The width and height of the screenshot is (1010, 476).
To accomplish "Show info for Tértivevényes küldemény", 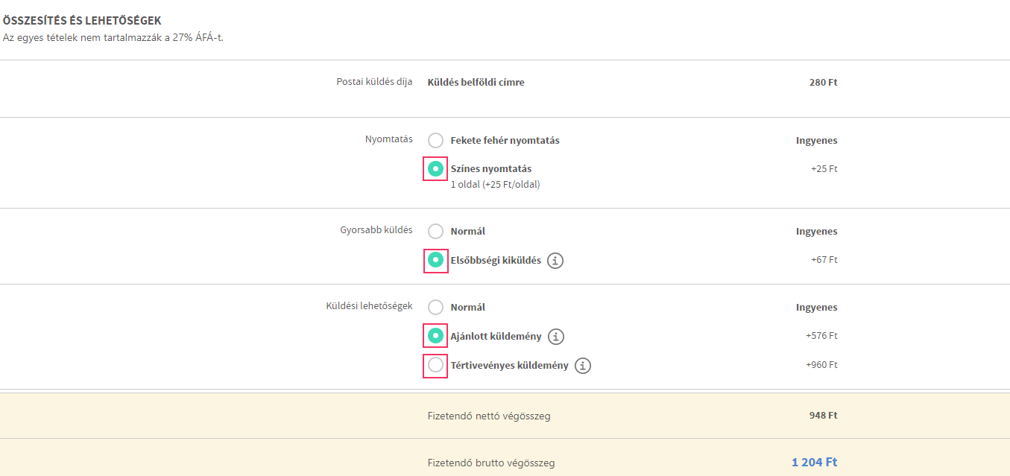I will click(583, 366).
